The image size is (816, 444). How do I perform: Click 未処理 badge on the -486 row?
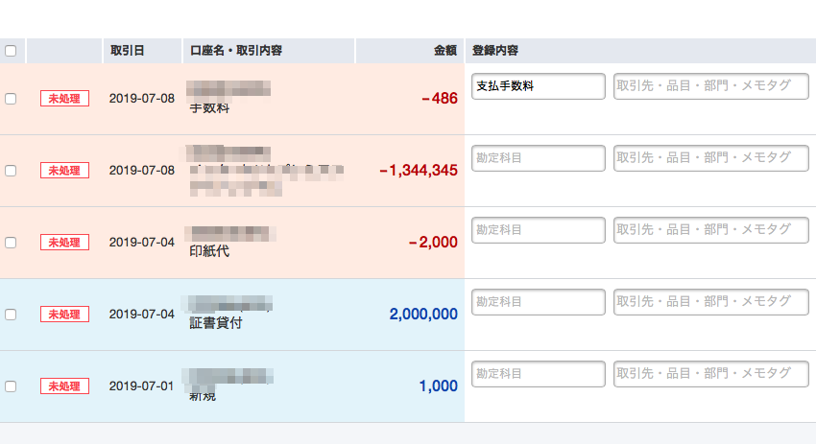[64, 98]
